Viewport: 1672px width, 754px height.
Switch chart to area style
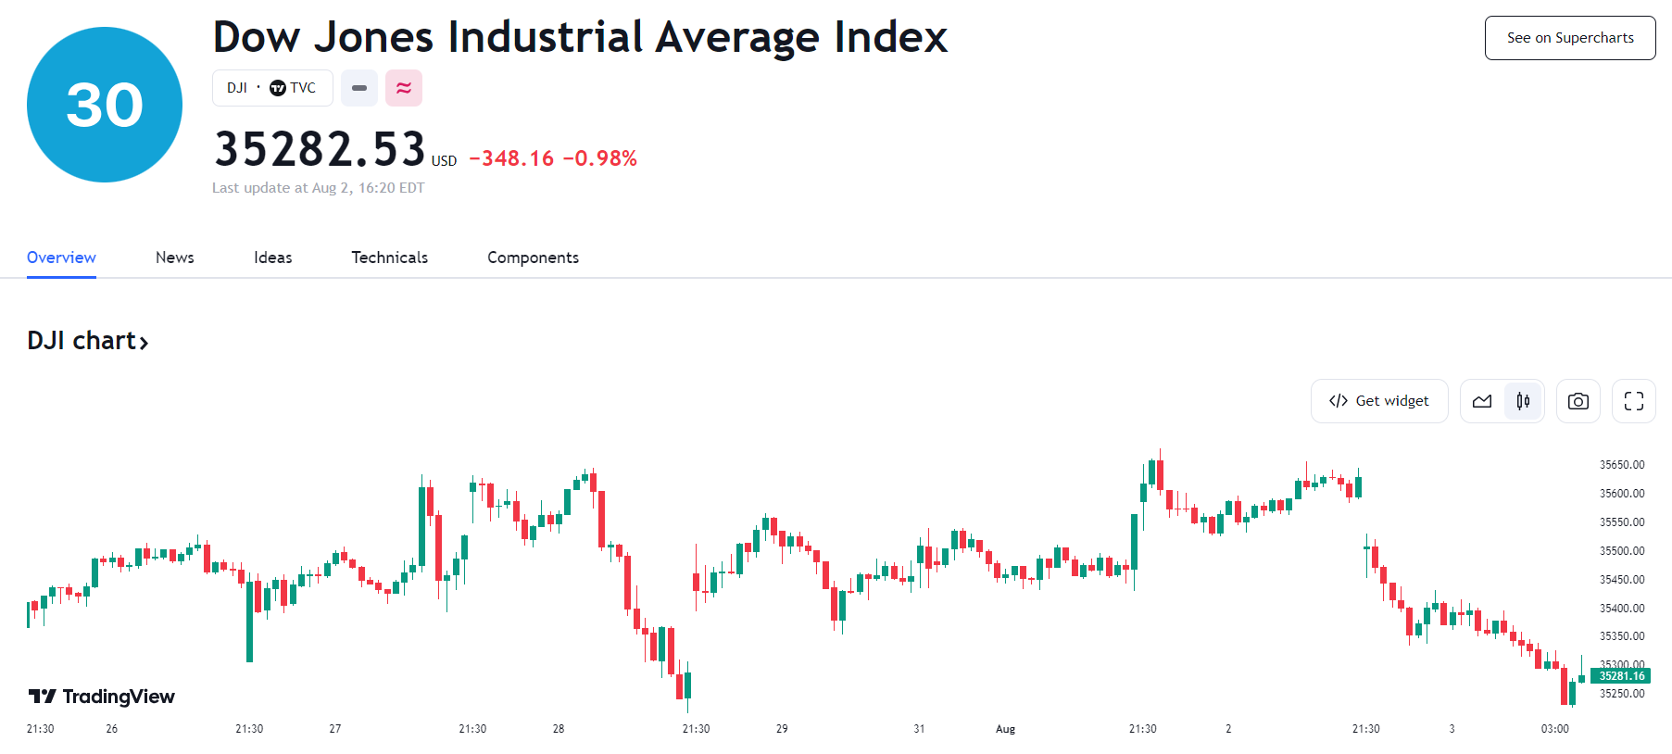[1482, 401]
